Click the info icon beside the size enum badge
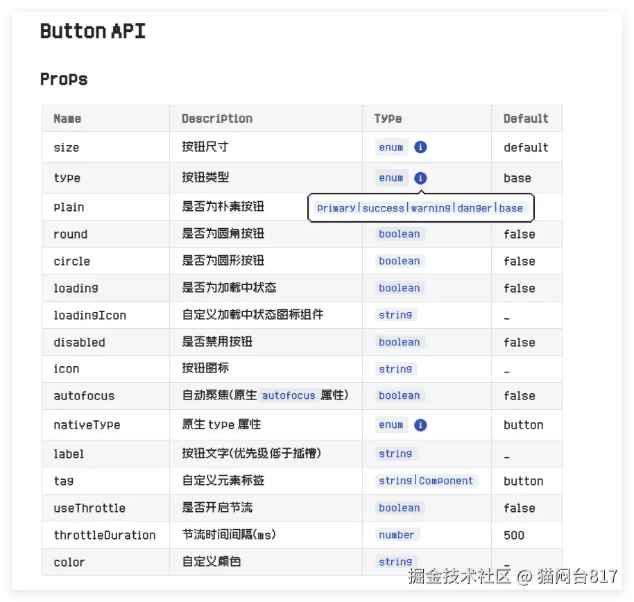This screenshot has width=634, height=602. tap(420, 147)
